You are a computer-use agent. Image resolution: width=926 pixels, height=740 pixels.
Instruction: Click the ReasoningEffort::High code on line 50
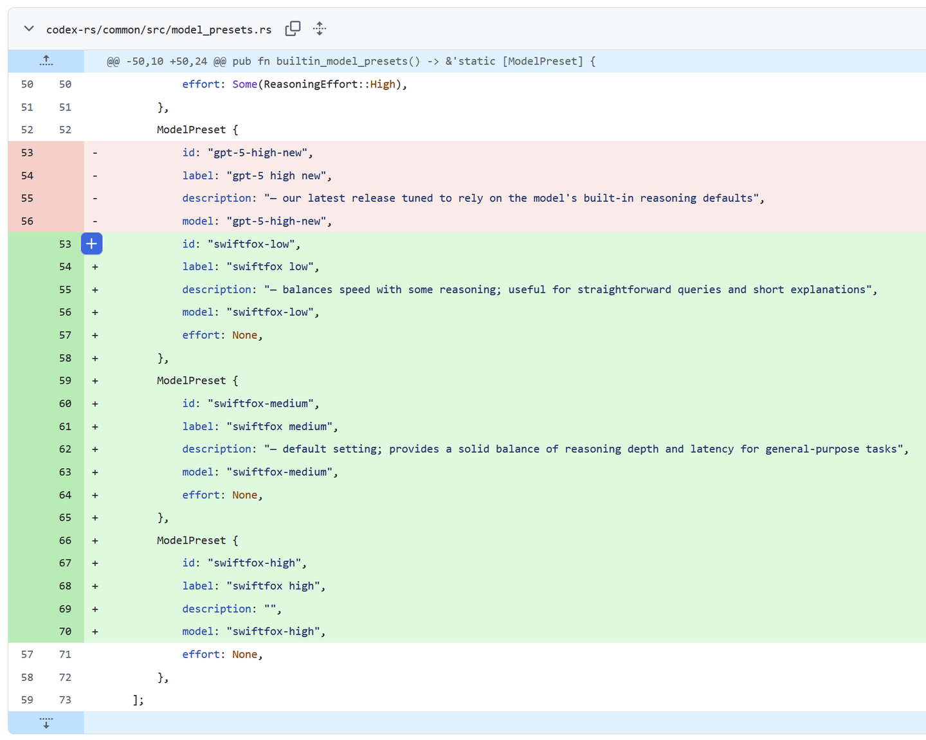[x=329, y=84]
